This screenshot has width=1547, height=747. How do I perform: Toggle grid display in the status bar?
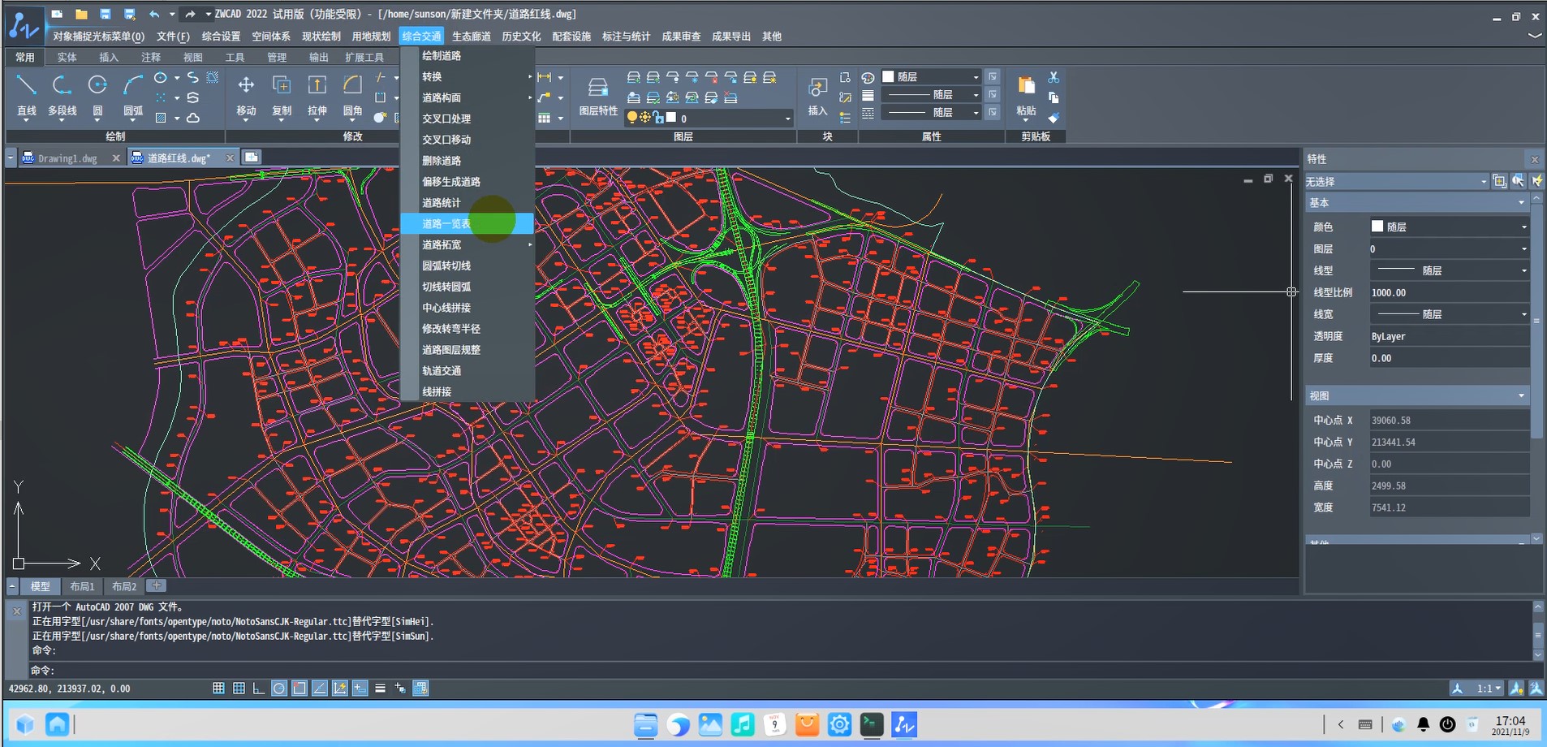click(x=239, y=689)
